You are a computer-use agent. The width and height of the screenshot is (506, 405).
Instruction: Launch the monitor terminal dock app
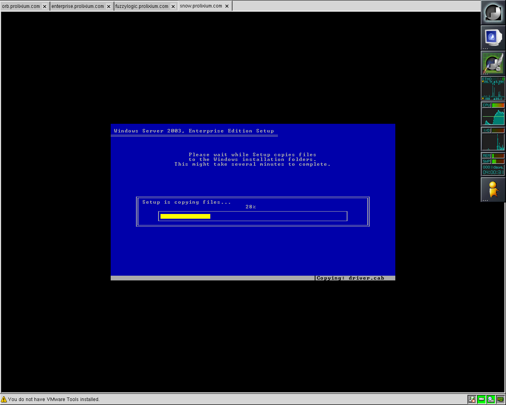tap(493, 38)
